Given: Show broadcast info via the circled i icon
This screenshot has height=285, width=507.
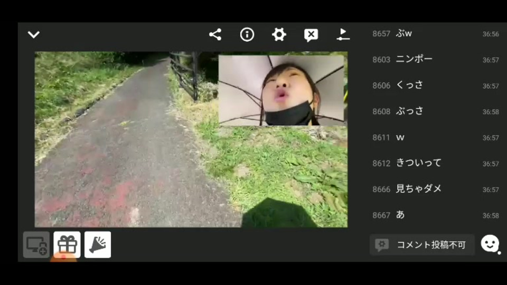Looking at the screenshot, I should click(247, 34).
